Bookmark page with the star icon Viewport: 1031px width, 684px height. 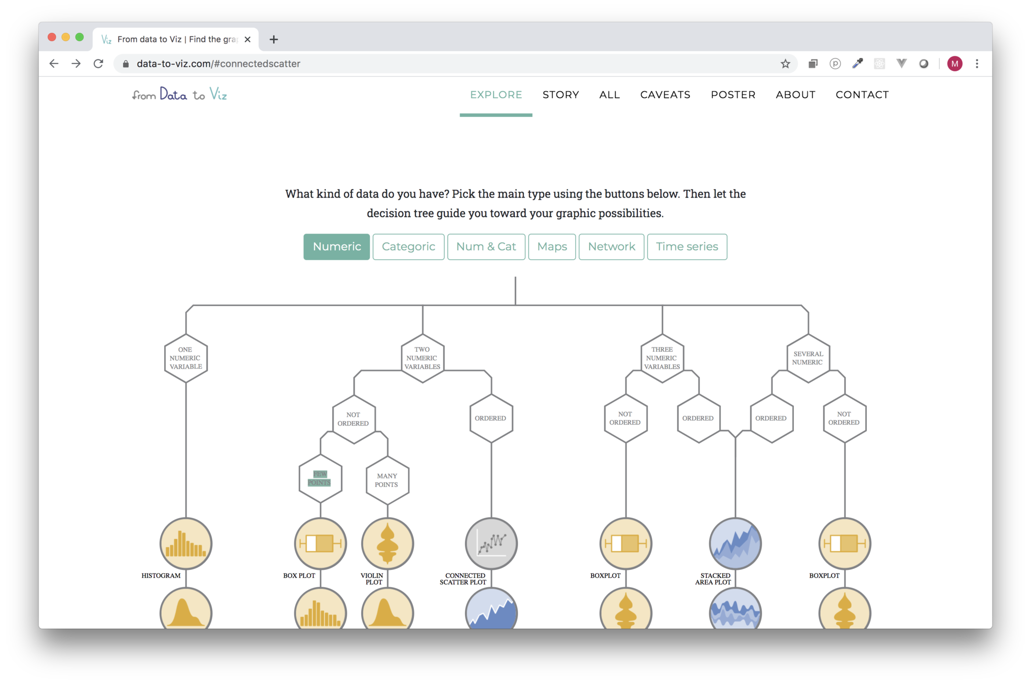pyautogui.click(x=785, y=64)
